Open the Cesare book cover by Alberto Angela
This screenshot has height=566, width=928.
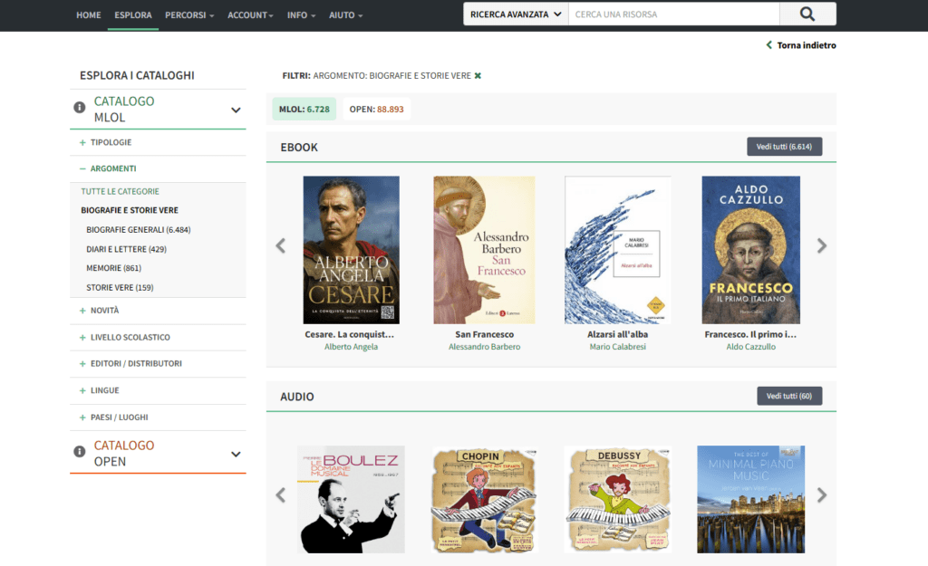click(351, 249)
